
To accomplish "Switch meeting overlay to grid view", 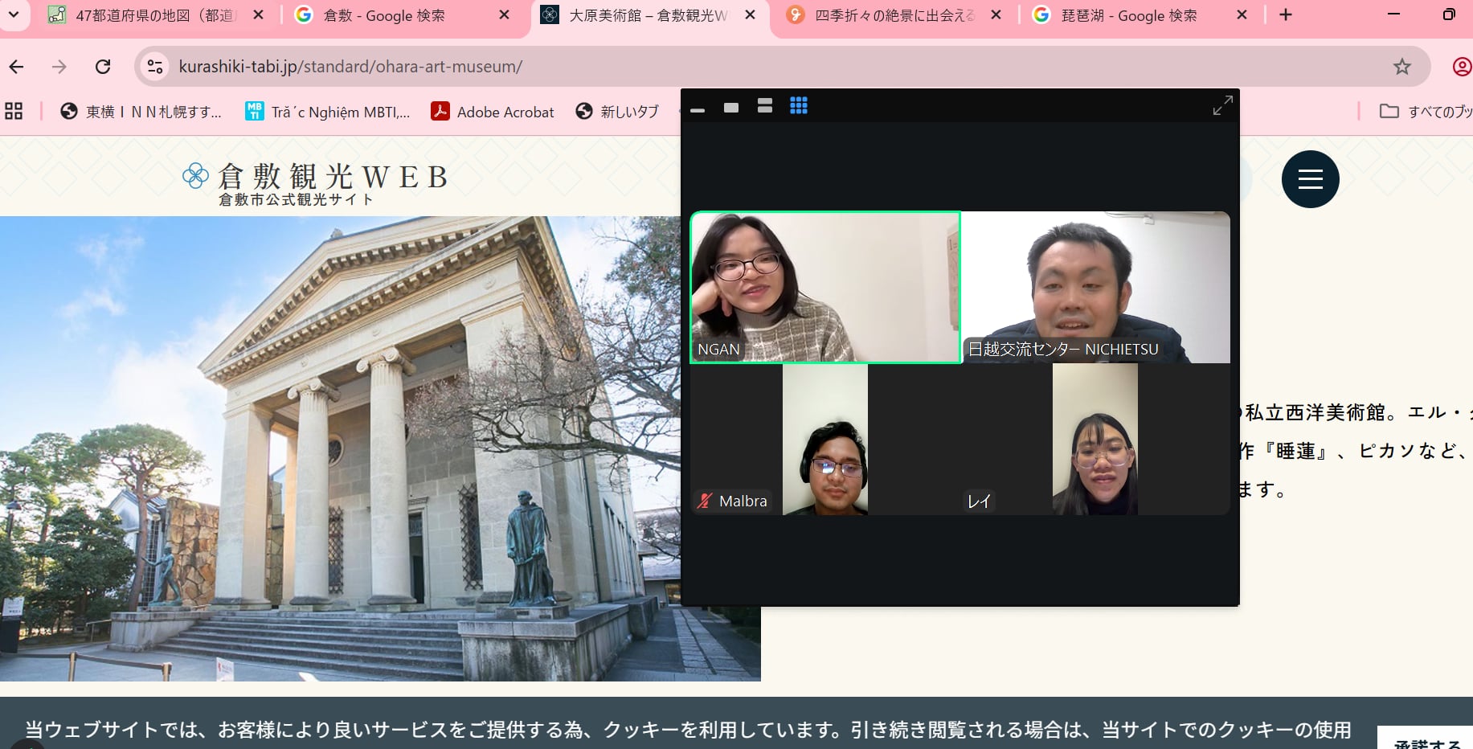I will 798,106.
